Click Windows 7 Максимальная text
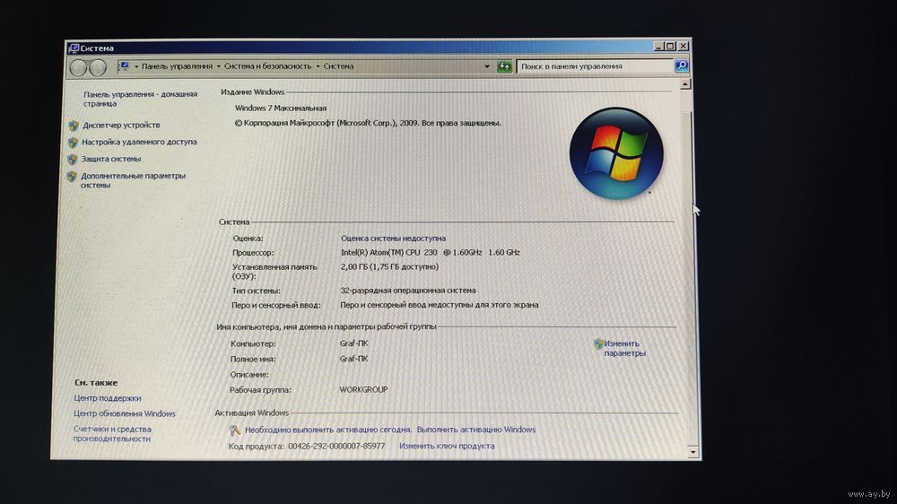Viewport: 897px width, 504px height. pyautogui.click(x=280, y=108)
